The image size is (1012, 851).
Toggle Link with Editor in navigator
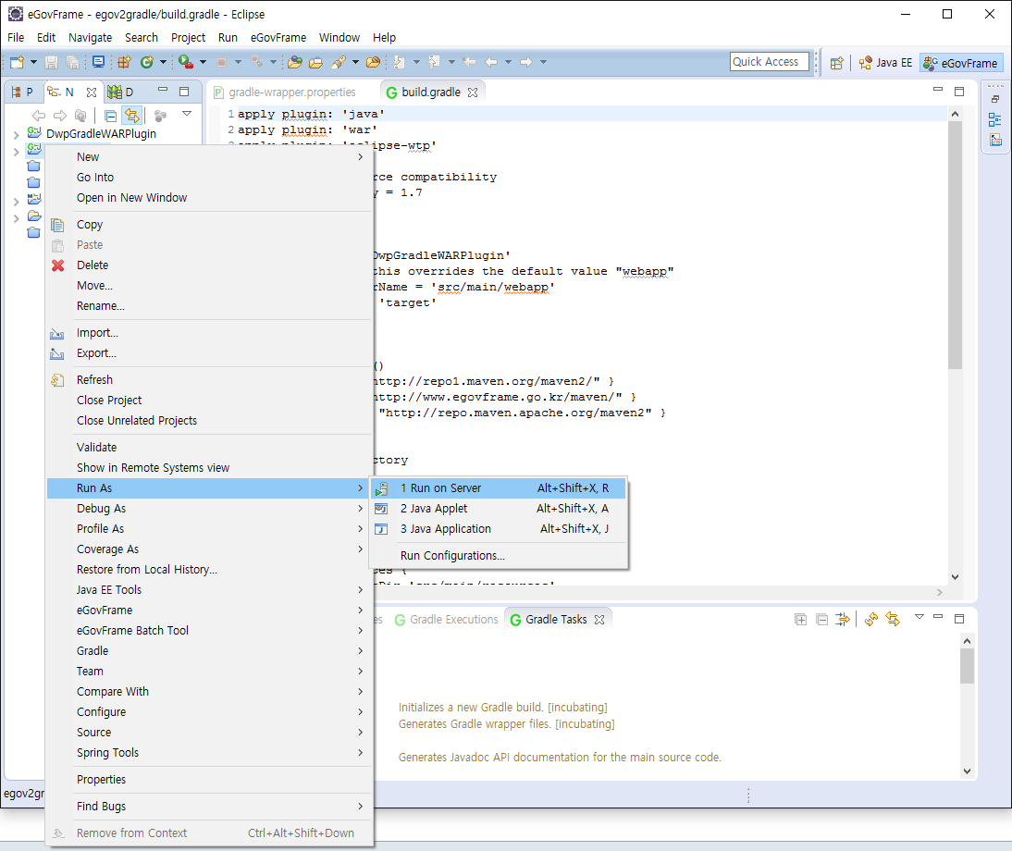click(132, 116)
